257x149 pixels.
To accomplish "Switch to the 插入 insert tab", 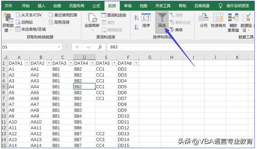I will (x=41, y=6).
